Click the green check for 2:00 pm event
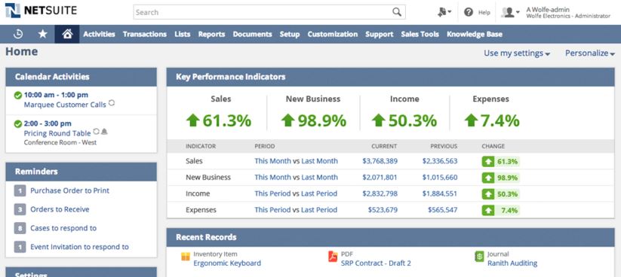Image resolution: width=621 pixels, height=277 pixels. [x=18, y=124]
